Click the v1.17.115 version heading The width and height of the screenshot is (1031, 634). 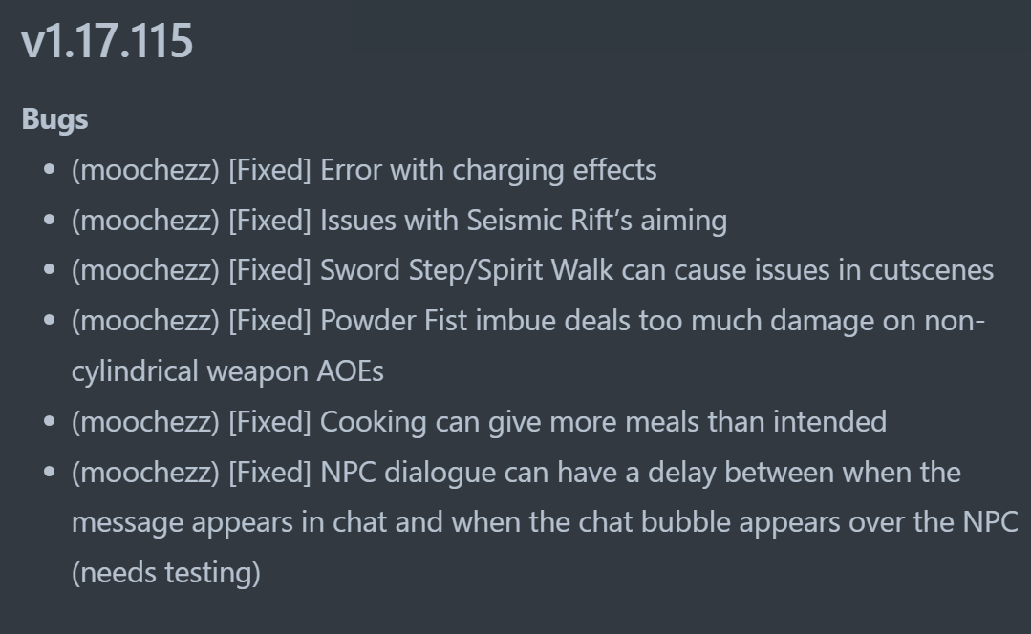(107, 42)
